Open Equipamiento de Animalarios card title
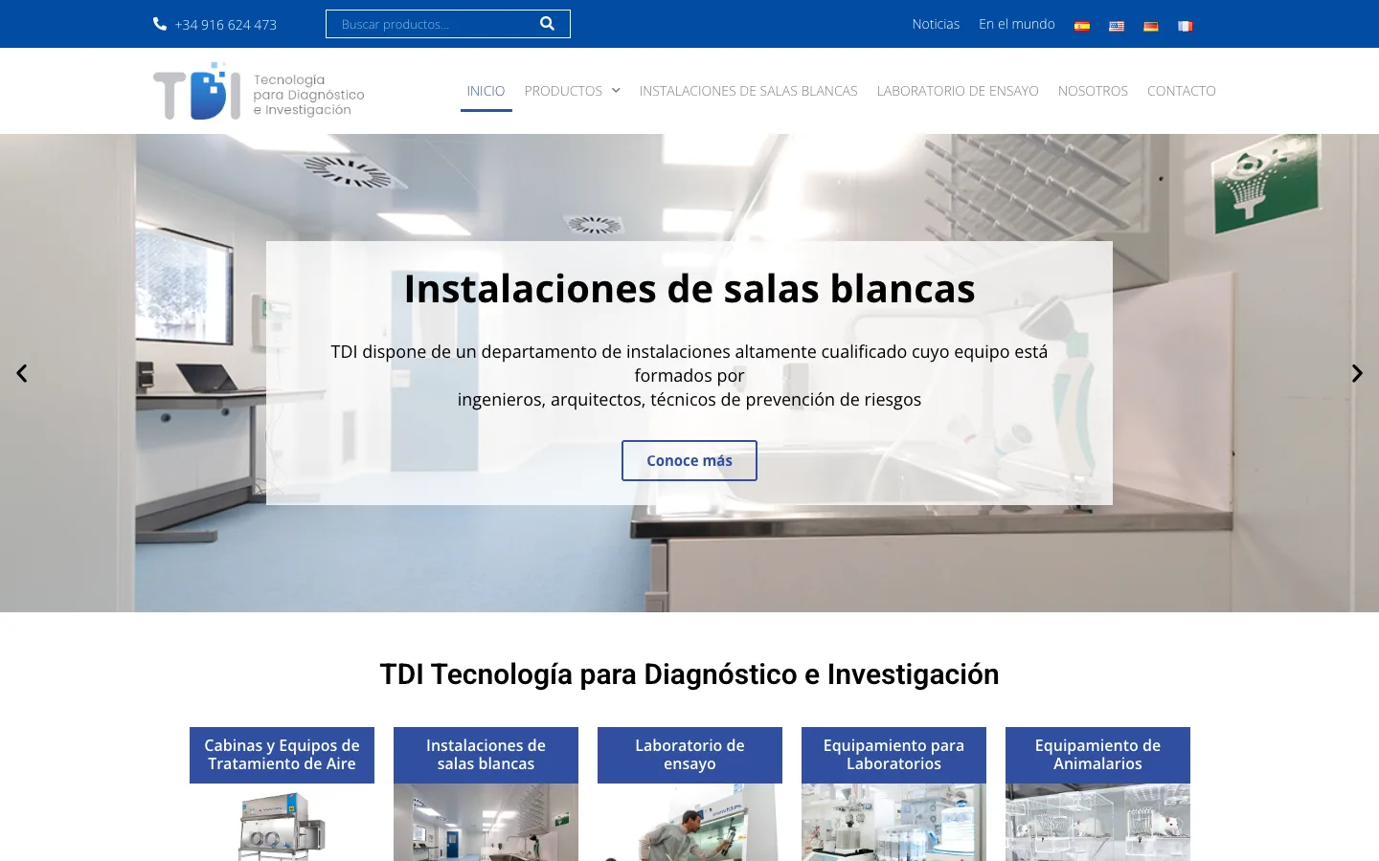Screen dimensions: 1379x861 point(1097,755)
